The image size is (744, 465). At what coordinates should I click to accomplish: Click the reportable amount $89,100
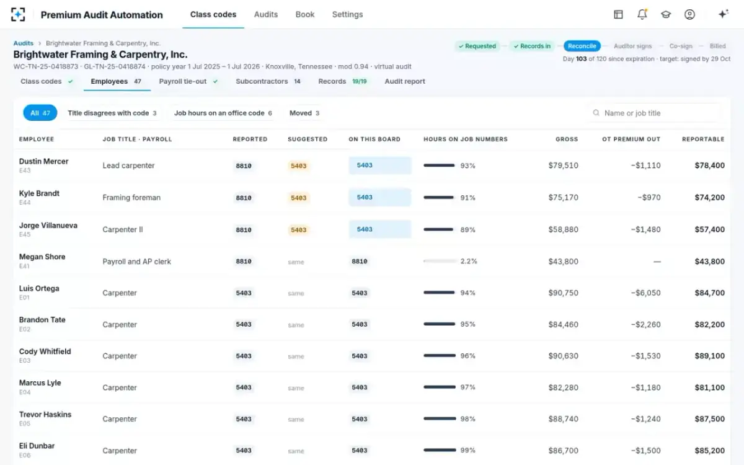(x=709, y=356)
